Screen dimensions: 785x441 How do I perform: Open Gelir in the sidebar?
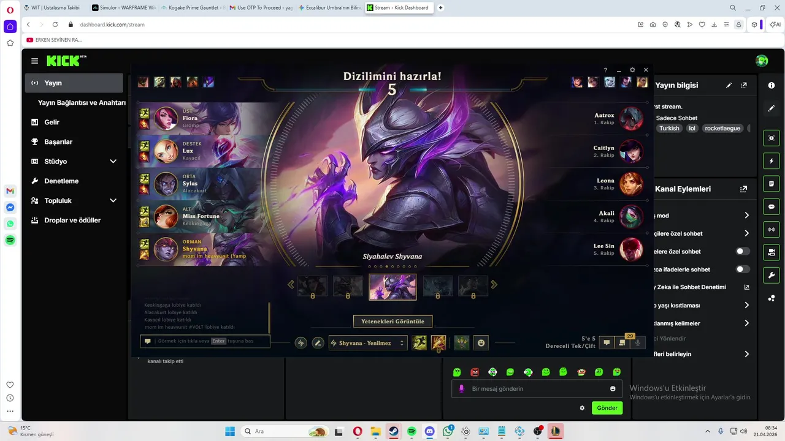tap(74, 122)
